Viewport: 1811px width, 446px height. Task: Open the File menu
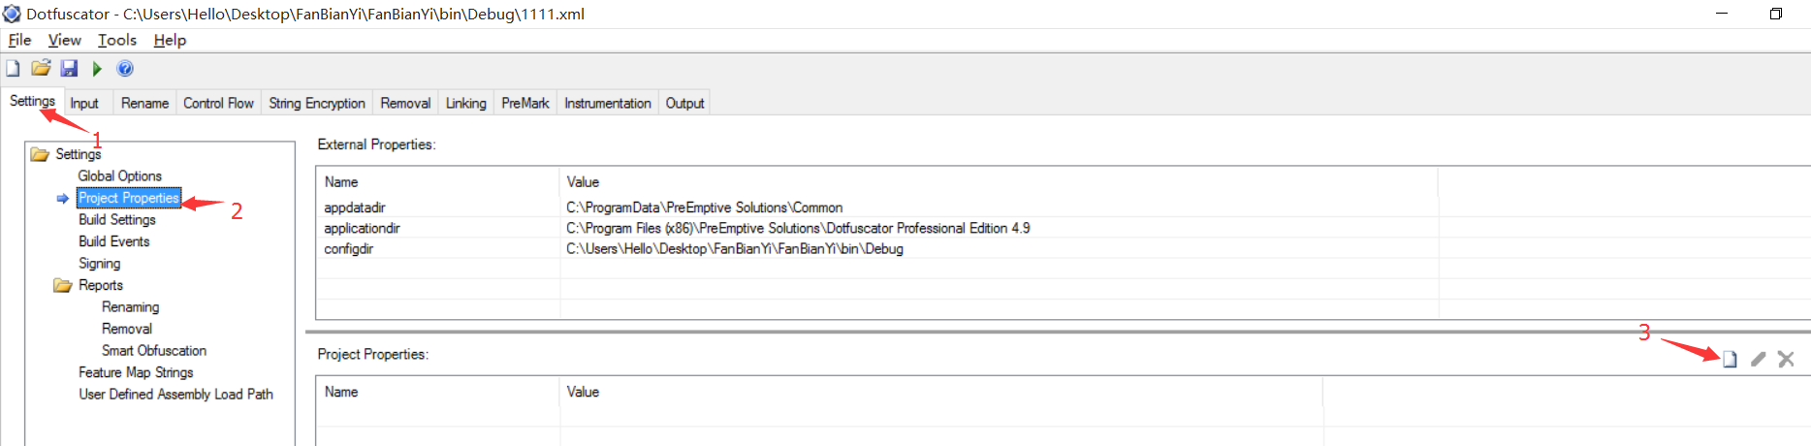(x=19, y=40)
